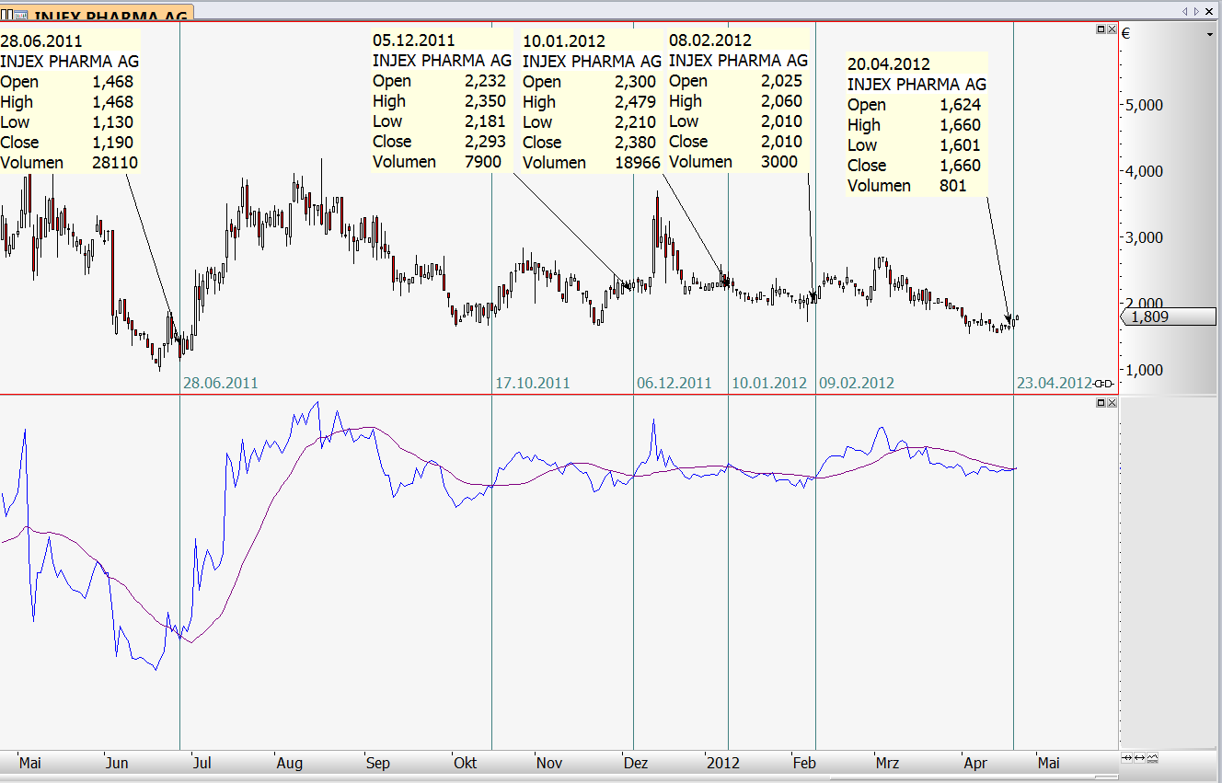
Task: Close the active document tab with X
Action: coord(1211,11)
